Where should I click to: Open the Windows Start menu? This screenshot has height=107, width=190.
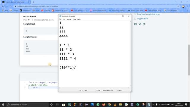point(3,105)
